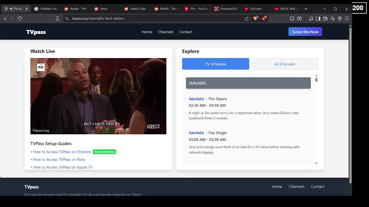Open the Leo AI sparkle icon
Viewport: 369px width, 207px height.
tap(332, 18)
